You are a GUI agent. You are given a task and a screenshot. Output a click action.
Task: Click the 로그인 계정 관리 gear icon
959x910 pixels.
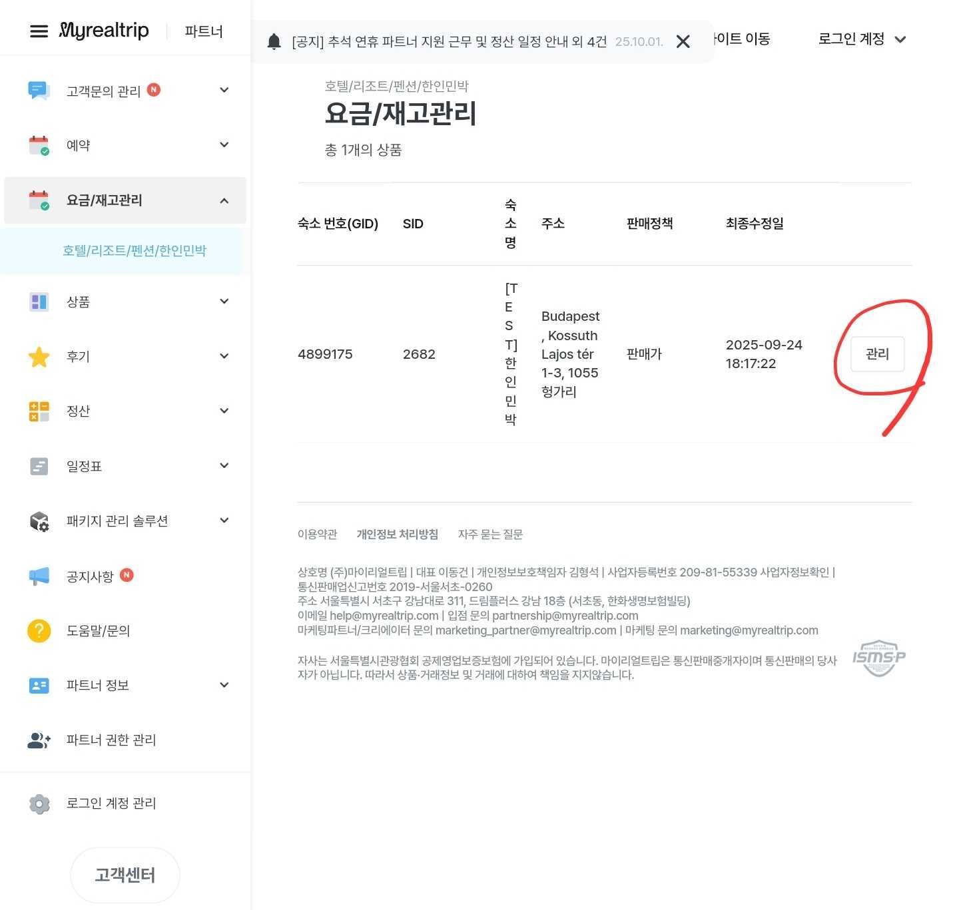pos(39,803)
